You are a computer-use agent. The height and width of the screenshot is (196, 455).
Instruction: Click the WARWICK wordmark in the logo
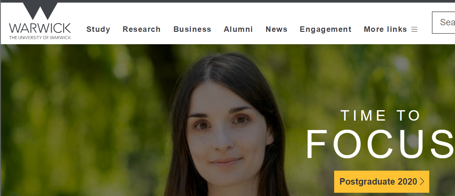coord(40,28)
